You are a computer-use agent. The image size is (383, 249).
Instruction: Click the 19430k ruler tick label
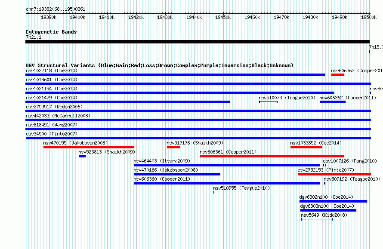click(165, 17)
